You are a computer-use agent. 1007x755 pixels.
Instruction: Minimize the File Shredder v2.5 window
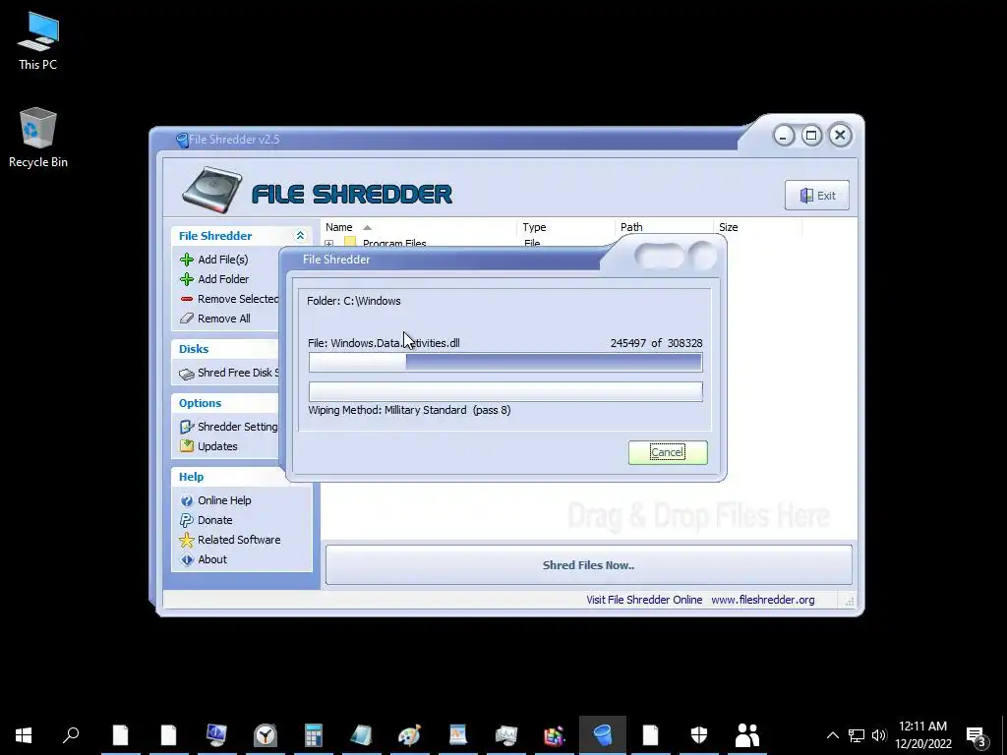(x=784, y=136)
